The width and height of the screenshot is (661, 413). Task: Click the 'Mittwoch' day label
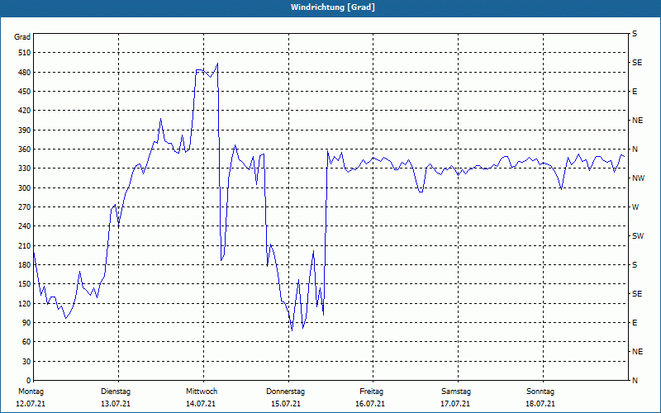point(202,392)
